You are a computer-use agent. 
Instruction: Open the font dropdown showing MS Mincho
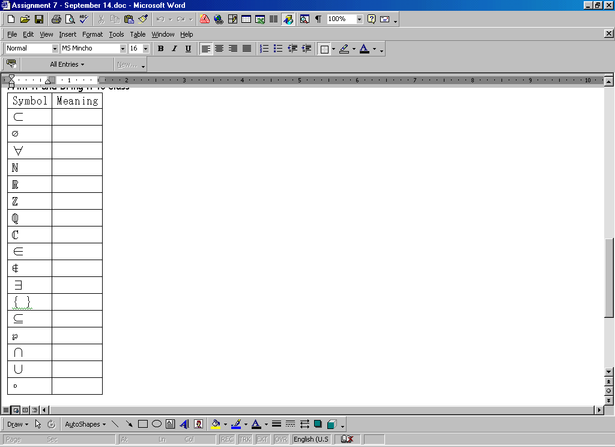(123, 49)
